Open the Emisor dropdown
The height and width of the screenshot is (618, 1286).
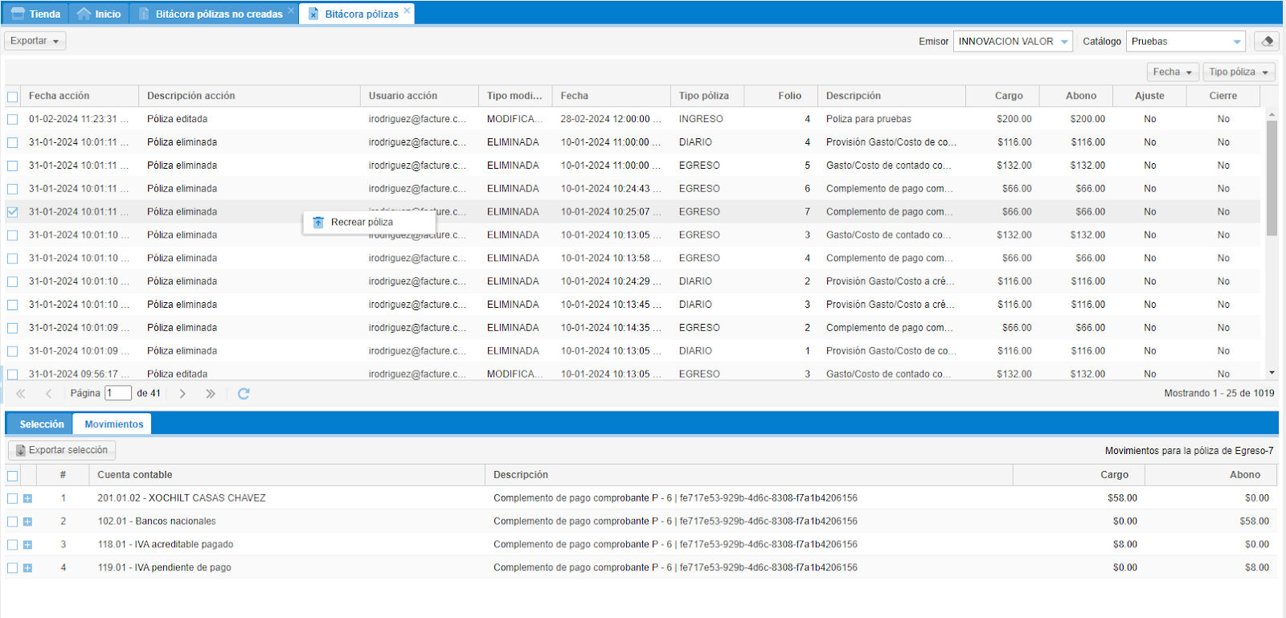click(1064, 42)
